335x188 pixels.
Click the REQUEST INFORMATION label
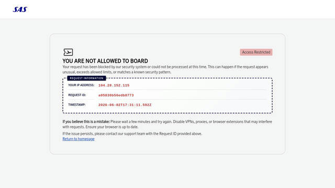(86, 78)
